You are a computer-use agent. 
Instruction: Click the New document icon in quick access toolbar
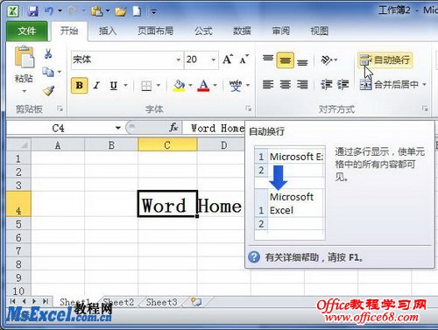click(137, 11)
